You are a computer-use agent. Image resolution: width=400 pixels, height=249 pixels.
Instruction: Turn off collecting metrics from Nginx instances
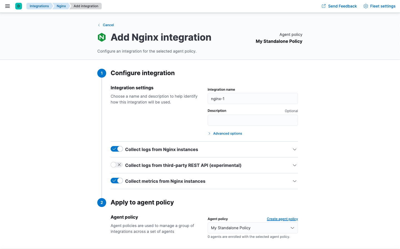[x=116, y=180]
